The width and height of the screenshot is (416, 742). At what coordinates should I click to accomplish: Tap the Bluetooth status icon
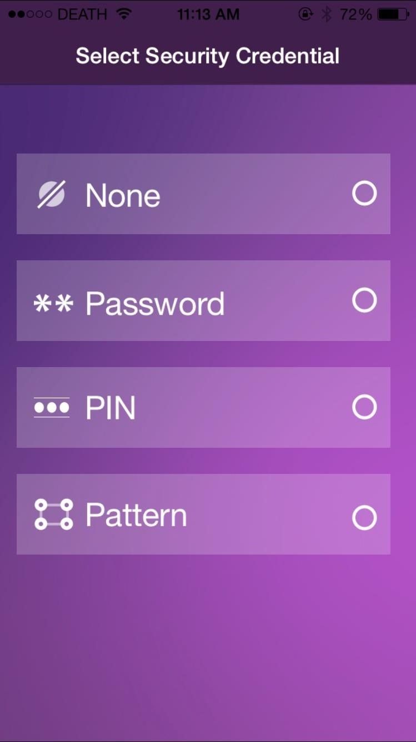[x=327, y=14]
